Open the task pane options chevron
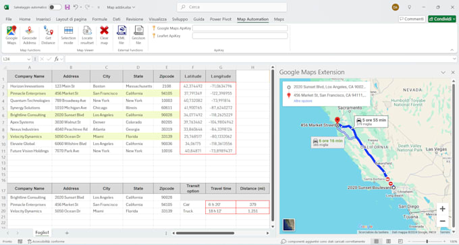The height and width of the screenshot is (245, 459). [443, 72]
